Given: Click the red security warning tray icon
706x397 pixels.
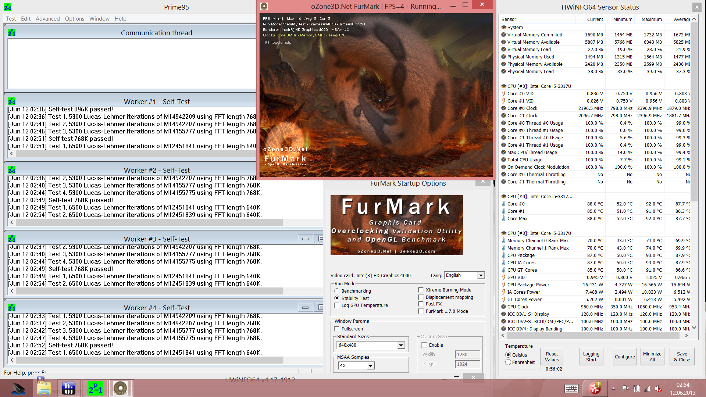Looking at the screenshot, I should pyautogui.click(x=595, y=388).
